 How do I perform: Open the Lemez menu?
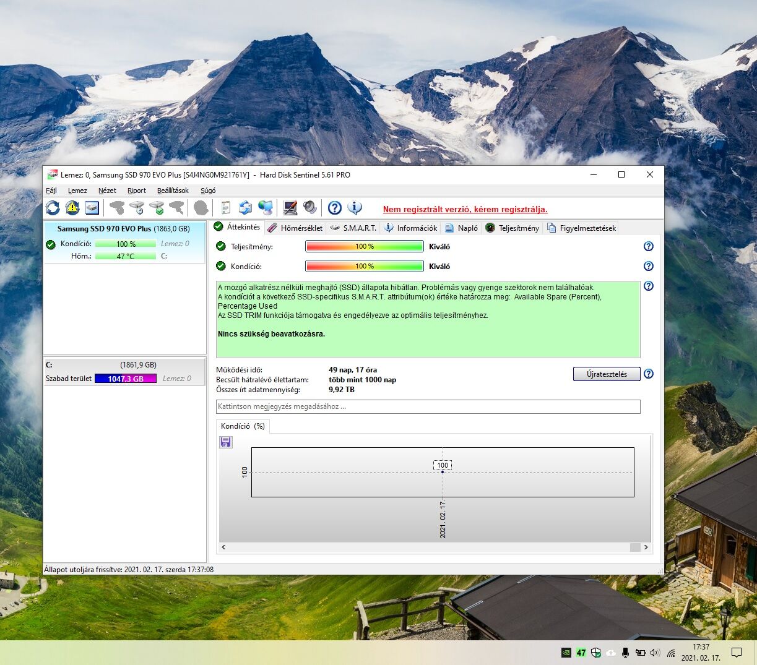click(77, 191)
